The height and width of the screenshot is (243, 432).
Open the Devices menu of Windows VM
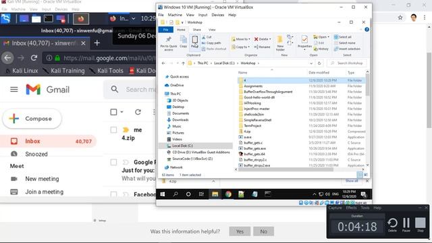[217, 15]
